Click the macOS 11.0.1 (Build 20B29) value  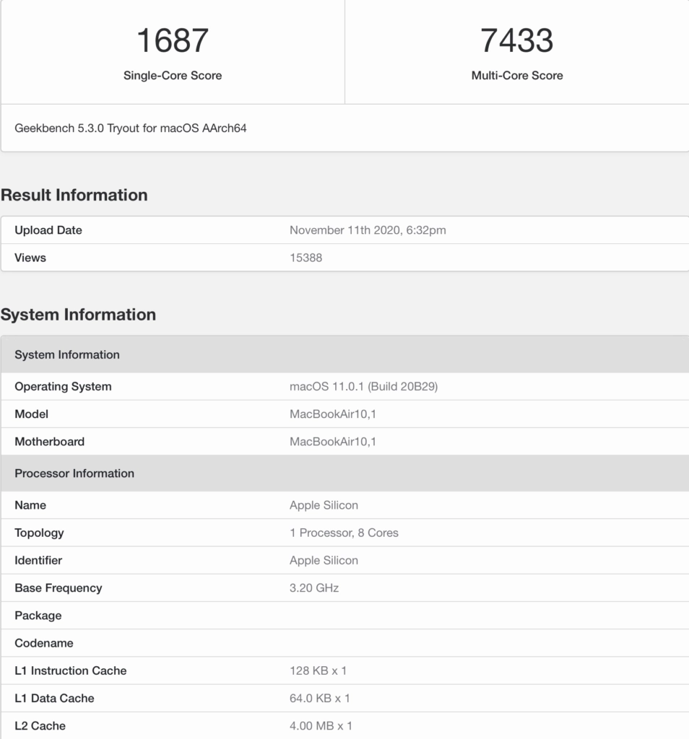coord(363,387)
